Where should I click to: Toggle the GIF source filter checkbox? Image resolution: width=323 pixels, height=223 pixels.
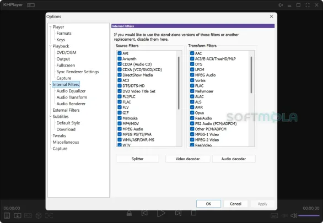(120, 113)
